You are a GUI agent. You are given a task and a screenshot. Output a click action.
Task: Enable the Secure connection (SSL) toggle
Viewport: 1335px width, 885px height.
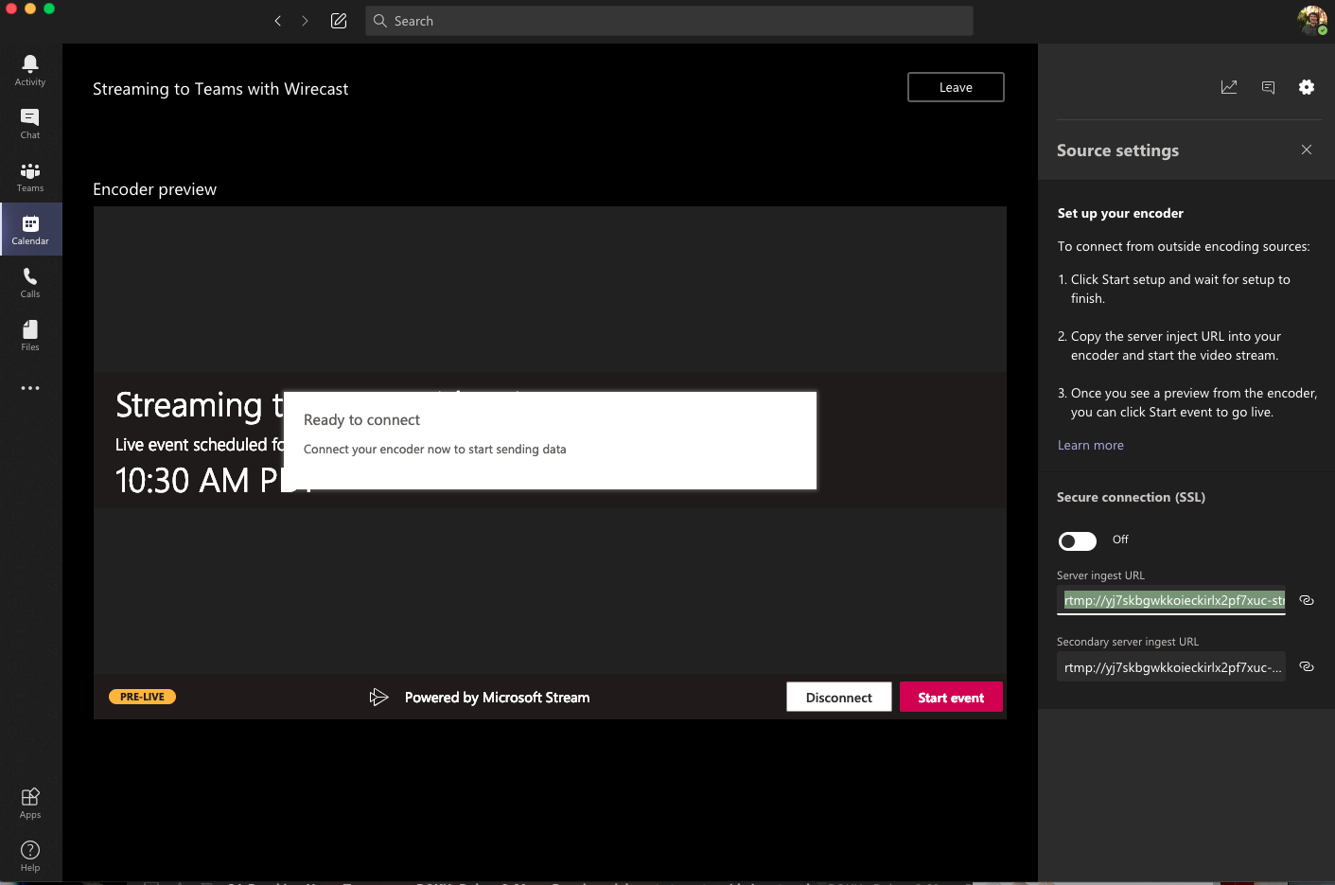point(1077,540)
